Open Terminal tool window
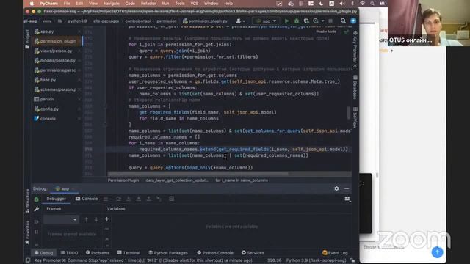470x264 pixels. tap(129, 253)
